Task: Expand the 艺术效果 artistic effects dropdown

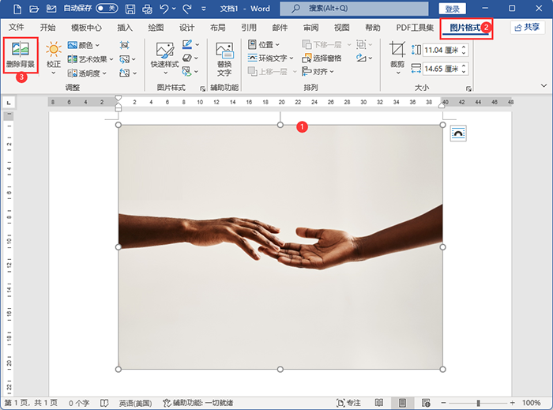Action: click(95, 58)
